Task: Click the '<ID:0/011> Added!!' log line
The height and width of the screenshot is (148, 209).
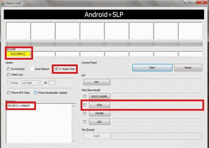Action: [19, 106]
